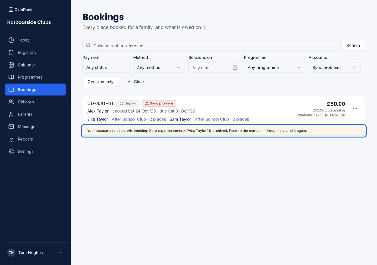Navigate to Reports
This screenshot has width=377, height=265.
[35, 139]
